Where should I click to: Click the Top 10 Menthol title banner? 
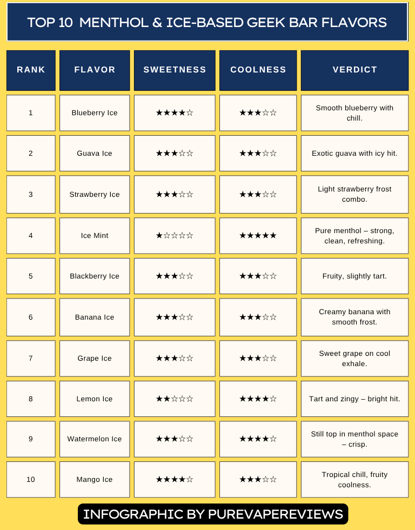[x=207, y=22]
